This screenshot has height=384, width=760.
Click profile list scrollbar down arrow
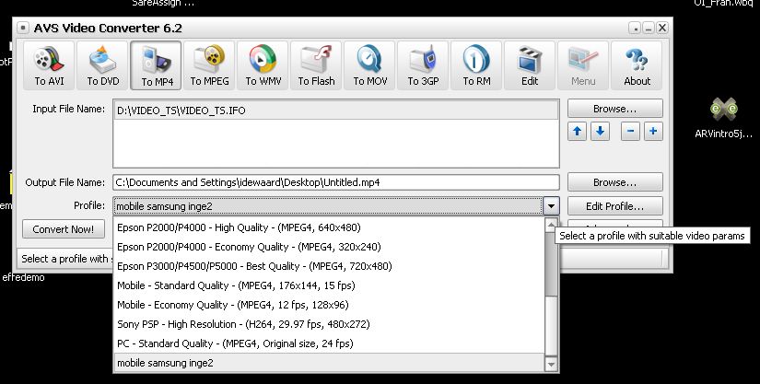(551, 364)
